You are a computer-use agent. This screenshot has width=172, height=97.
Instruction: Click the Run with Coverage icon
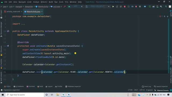click(128, 6)
